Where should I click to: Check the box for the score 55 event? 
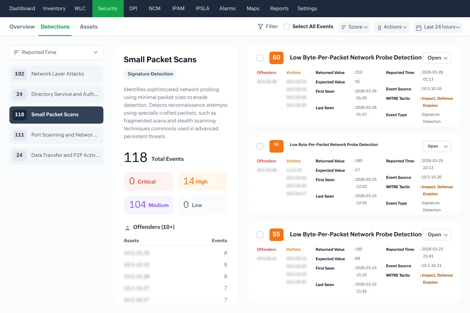[260, 235]
